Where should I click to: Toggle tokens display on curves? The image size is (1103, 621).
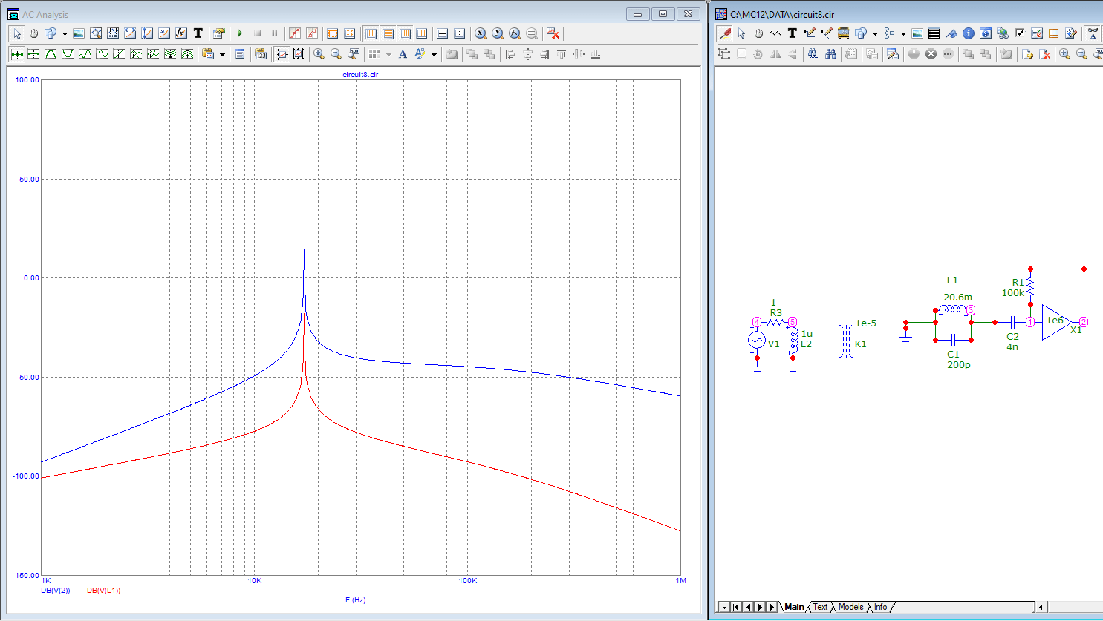312,33
